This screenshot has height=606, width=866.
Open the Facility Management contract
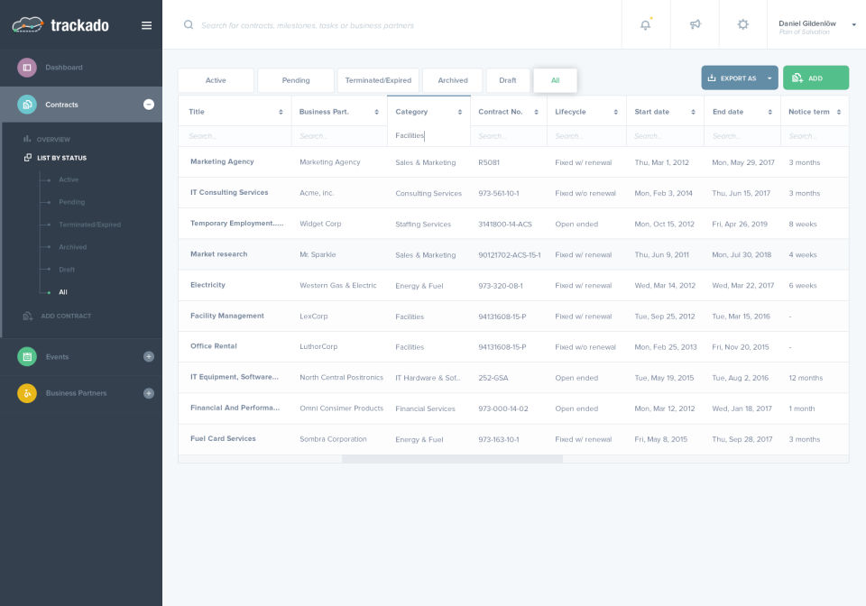point(227,316)
